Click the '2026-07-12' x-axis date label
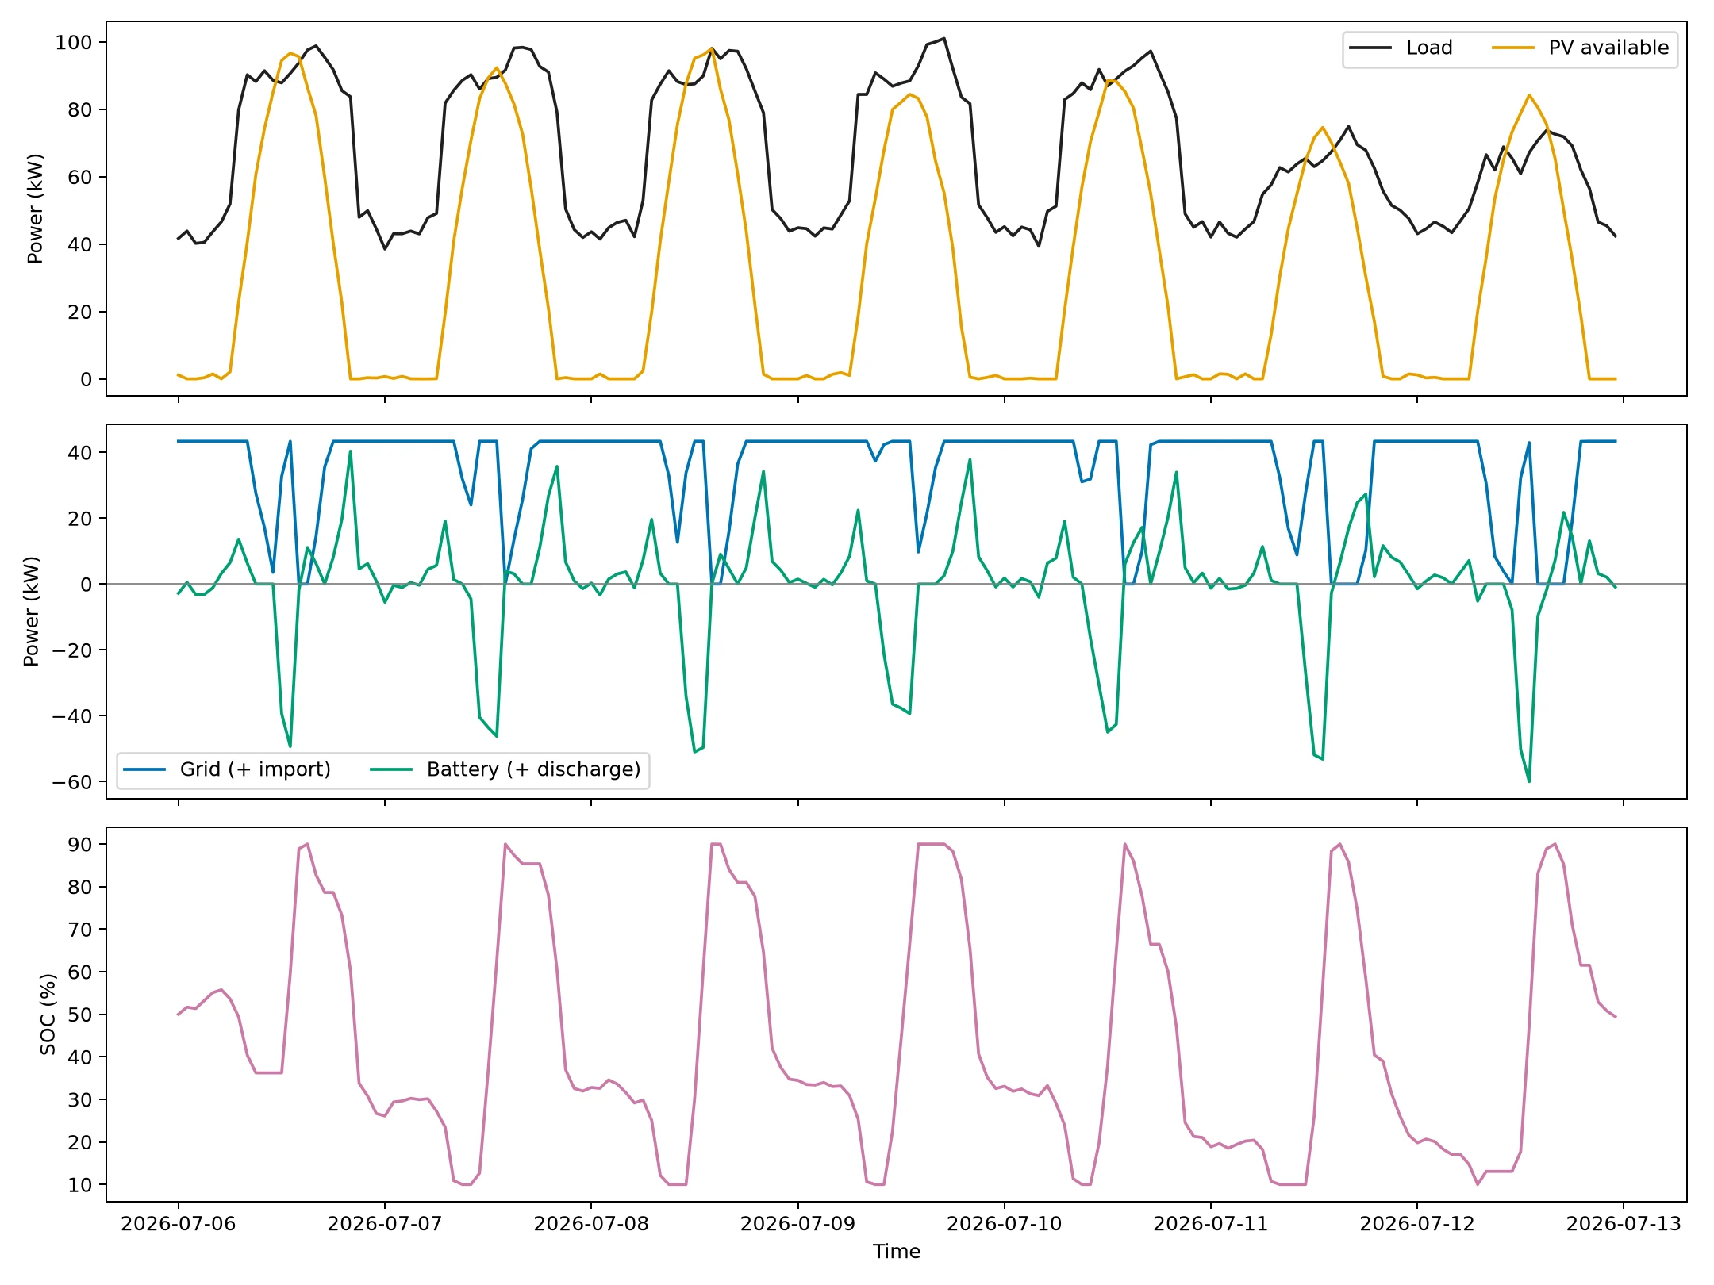The height and width of the screenshot is (1285, 1714). (x=1417, y=1224)
